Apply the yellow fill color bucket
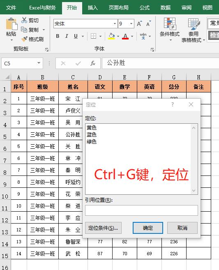Screen dimensions: 219x270 (x=112, y=36)
